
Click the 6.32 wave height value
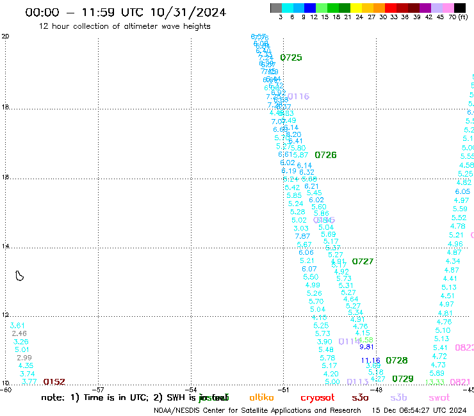307,172
